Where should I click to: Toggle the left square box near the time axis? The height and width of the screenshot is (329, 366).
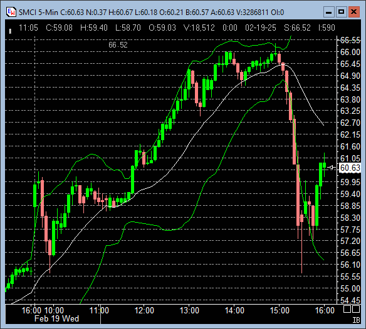click(347, 309)
